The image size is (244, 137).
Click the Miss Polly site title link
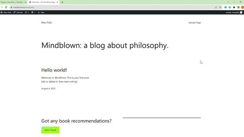pyautogui.click(x=47, y=22)
